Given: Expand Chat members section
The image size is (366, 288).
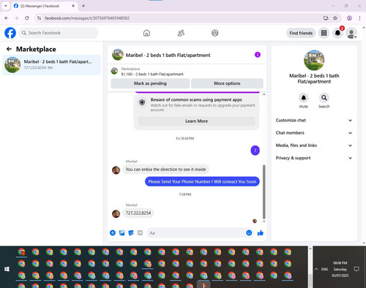Looking at the screenshot, I should coord(314,133).
